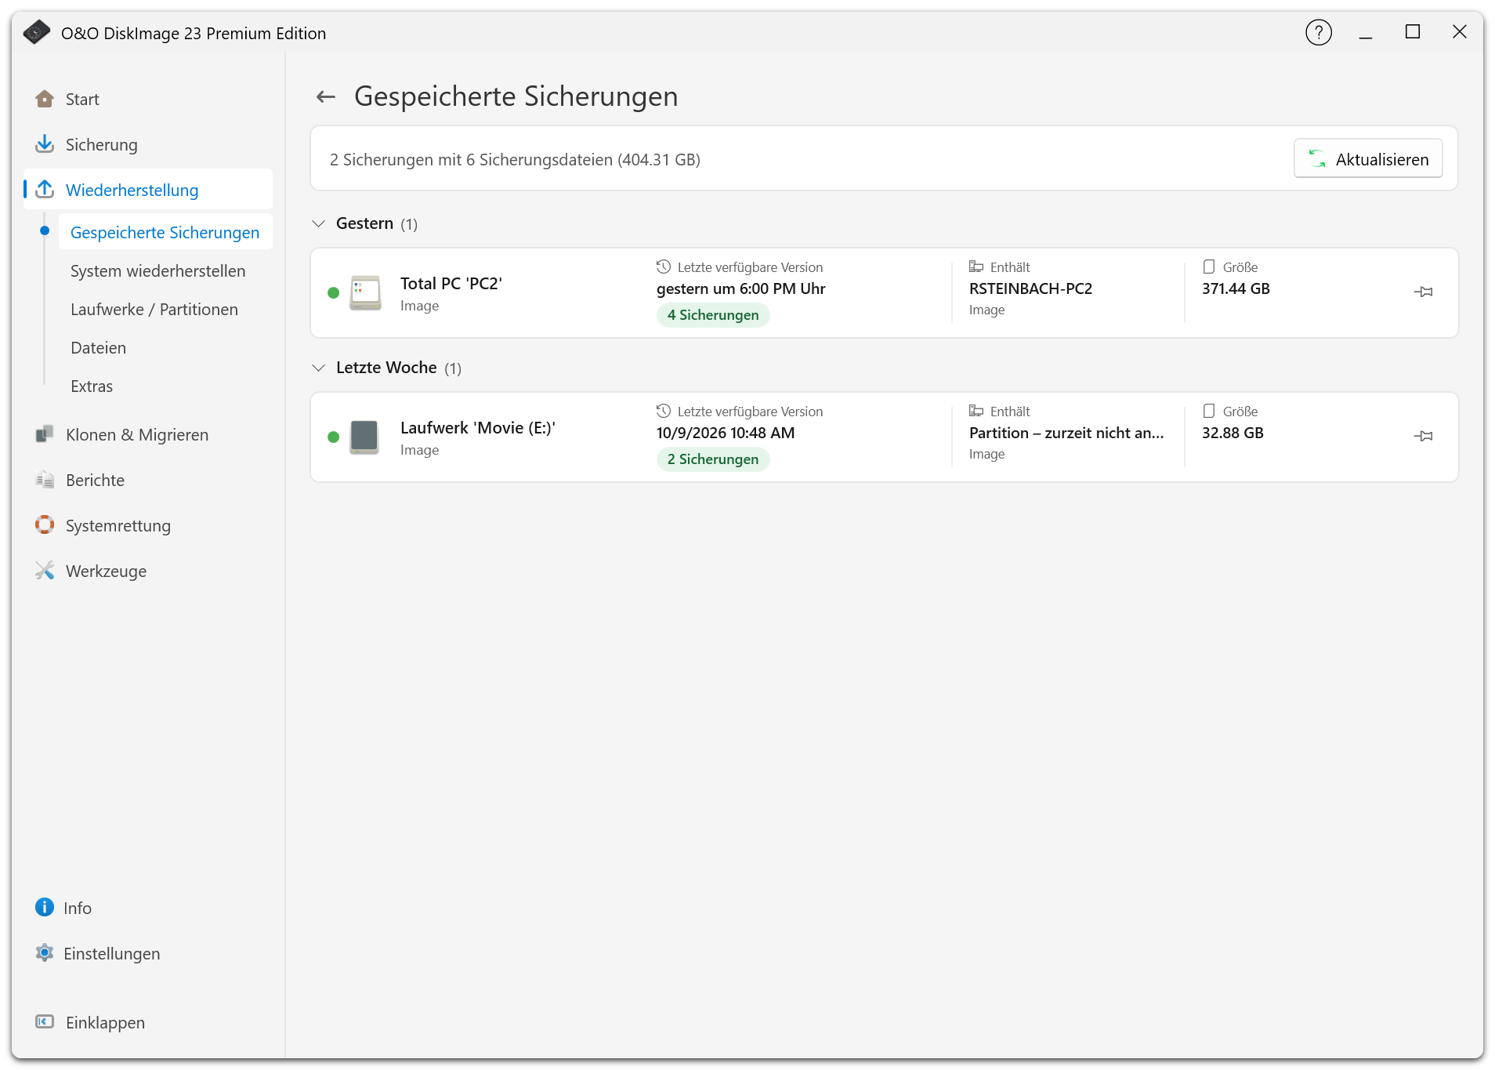This screenshot has width=1495, height=1070.
Task: Collapse the Letzte Woche group
Action: 318,368
